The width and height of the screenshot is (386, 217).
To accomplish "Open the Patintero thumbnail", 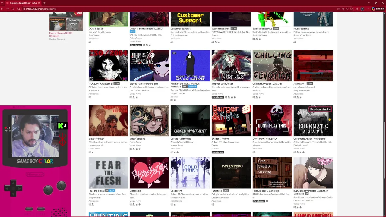I will point(231,173).
